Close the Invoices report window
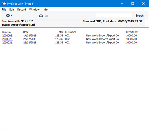149x129 pixels. [143, 4]
